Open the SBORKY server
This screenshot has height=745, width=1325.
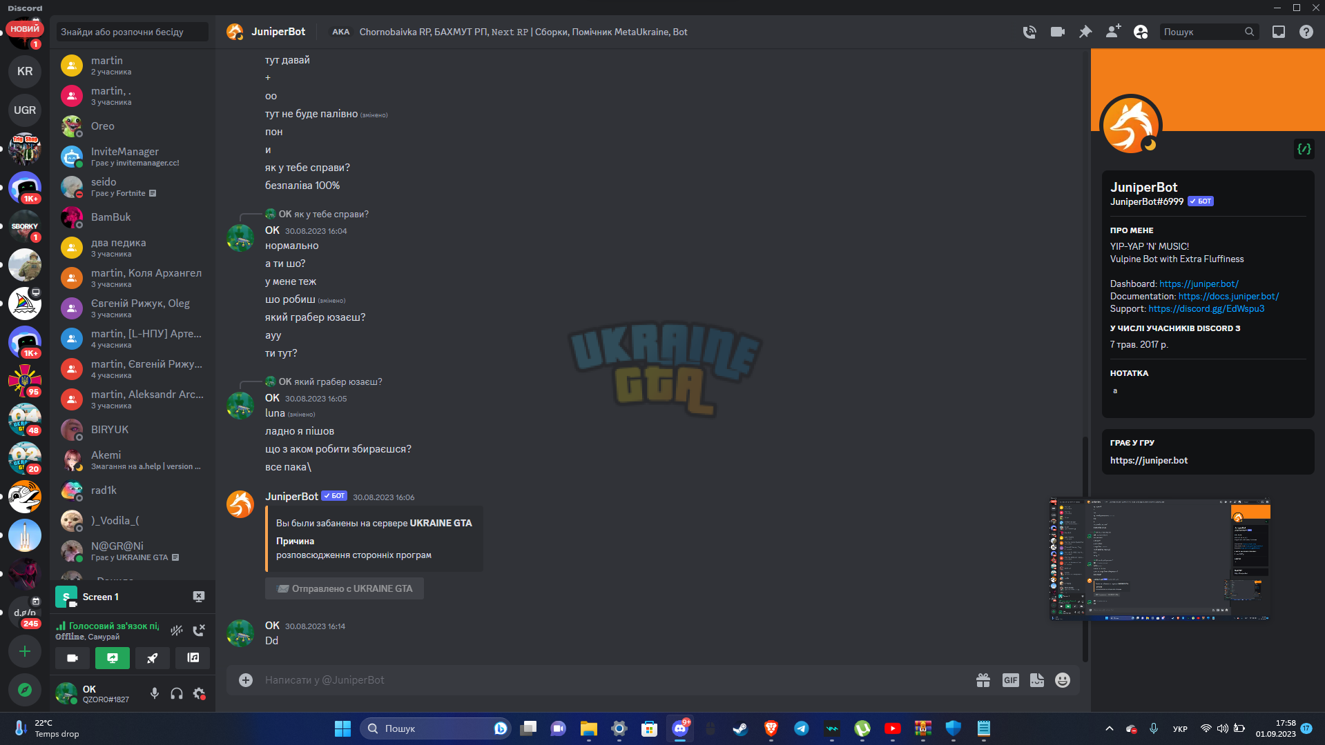25,226
